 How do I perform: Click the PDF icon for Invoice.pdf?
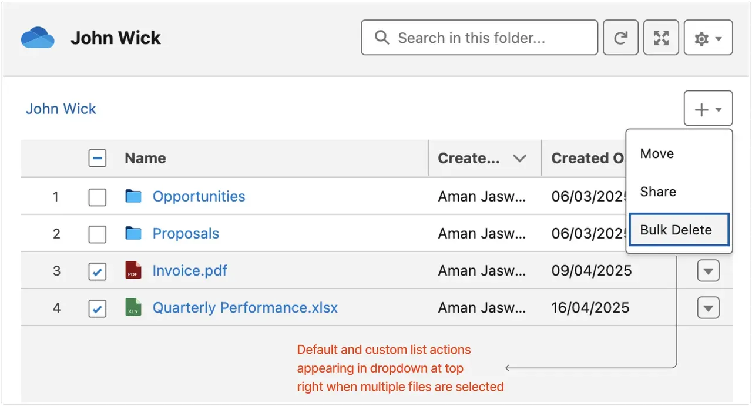pos(133,270)
